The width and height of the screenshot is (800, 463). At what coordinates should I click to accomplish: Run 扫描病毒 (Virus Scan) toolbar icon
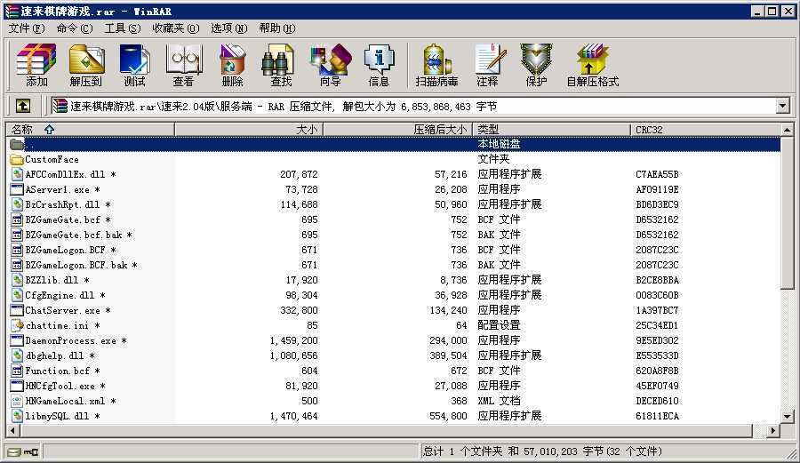(x=436, y=65)
